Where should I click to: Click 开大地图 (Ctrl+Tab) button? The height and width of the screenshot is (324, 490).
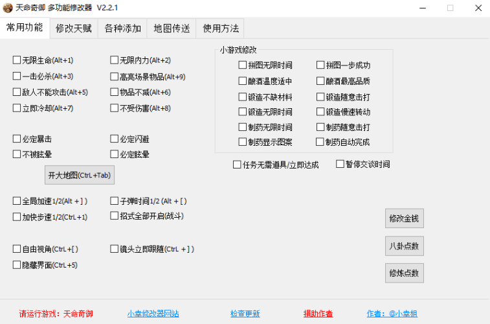[x=80, y=175]
